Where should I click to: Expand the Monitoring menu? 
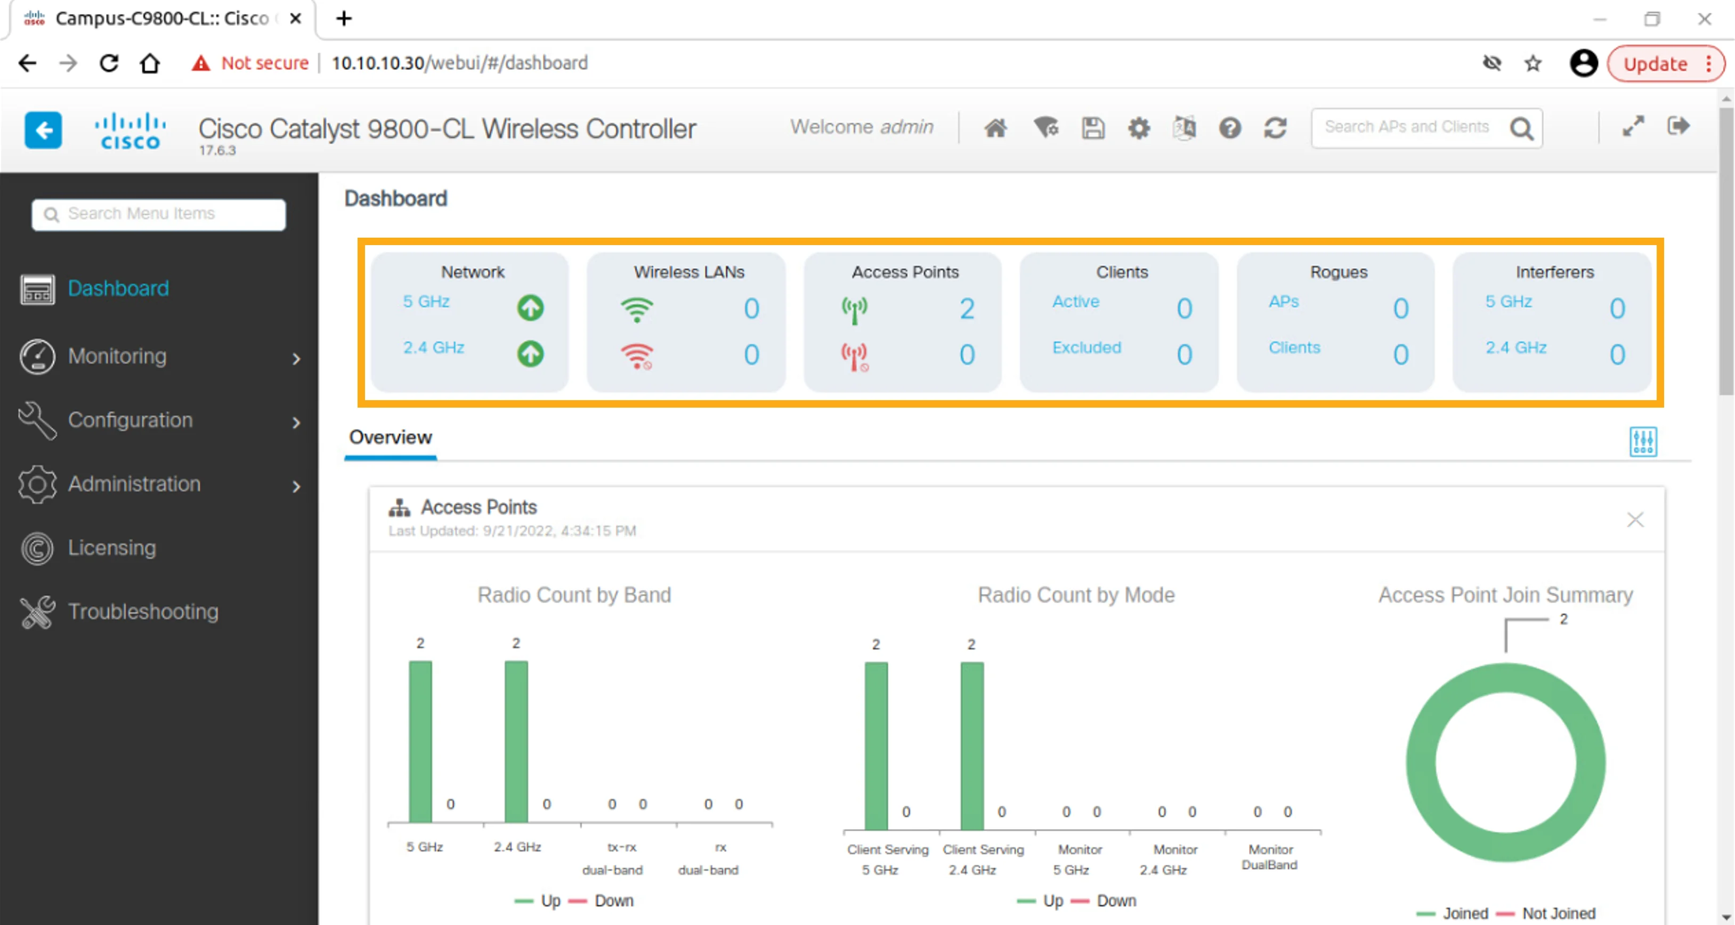pos(160,356)
